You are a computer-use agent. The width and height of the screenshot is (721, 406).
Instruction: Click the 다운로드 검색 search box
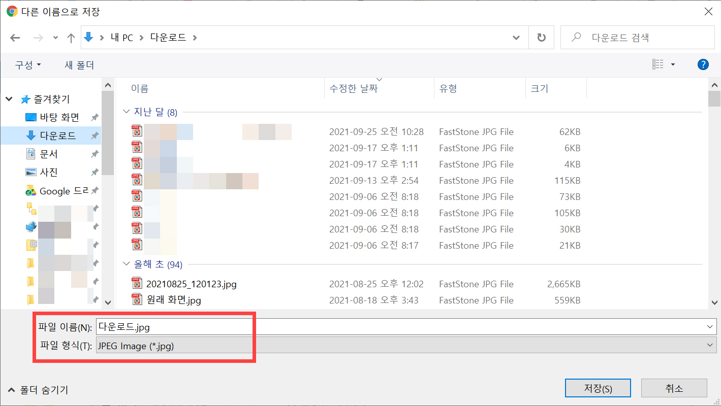point(637,38)
